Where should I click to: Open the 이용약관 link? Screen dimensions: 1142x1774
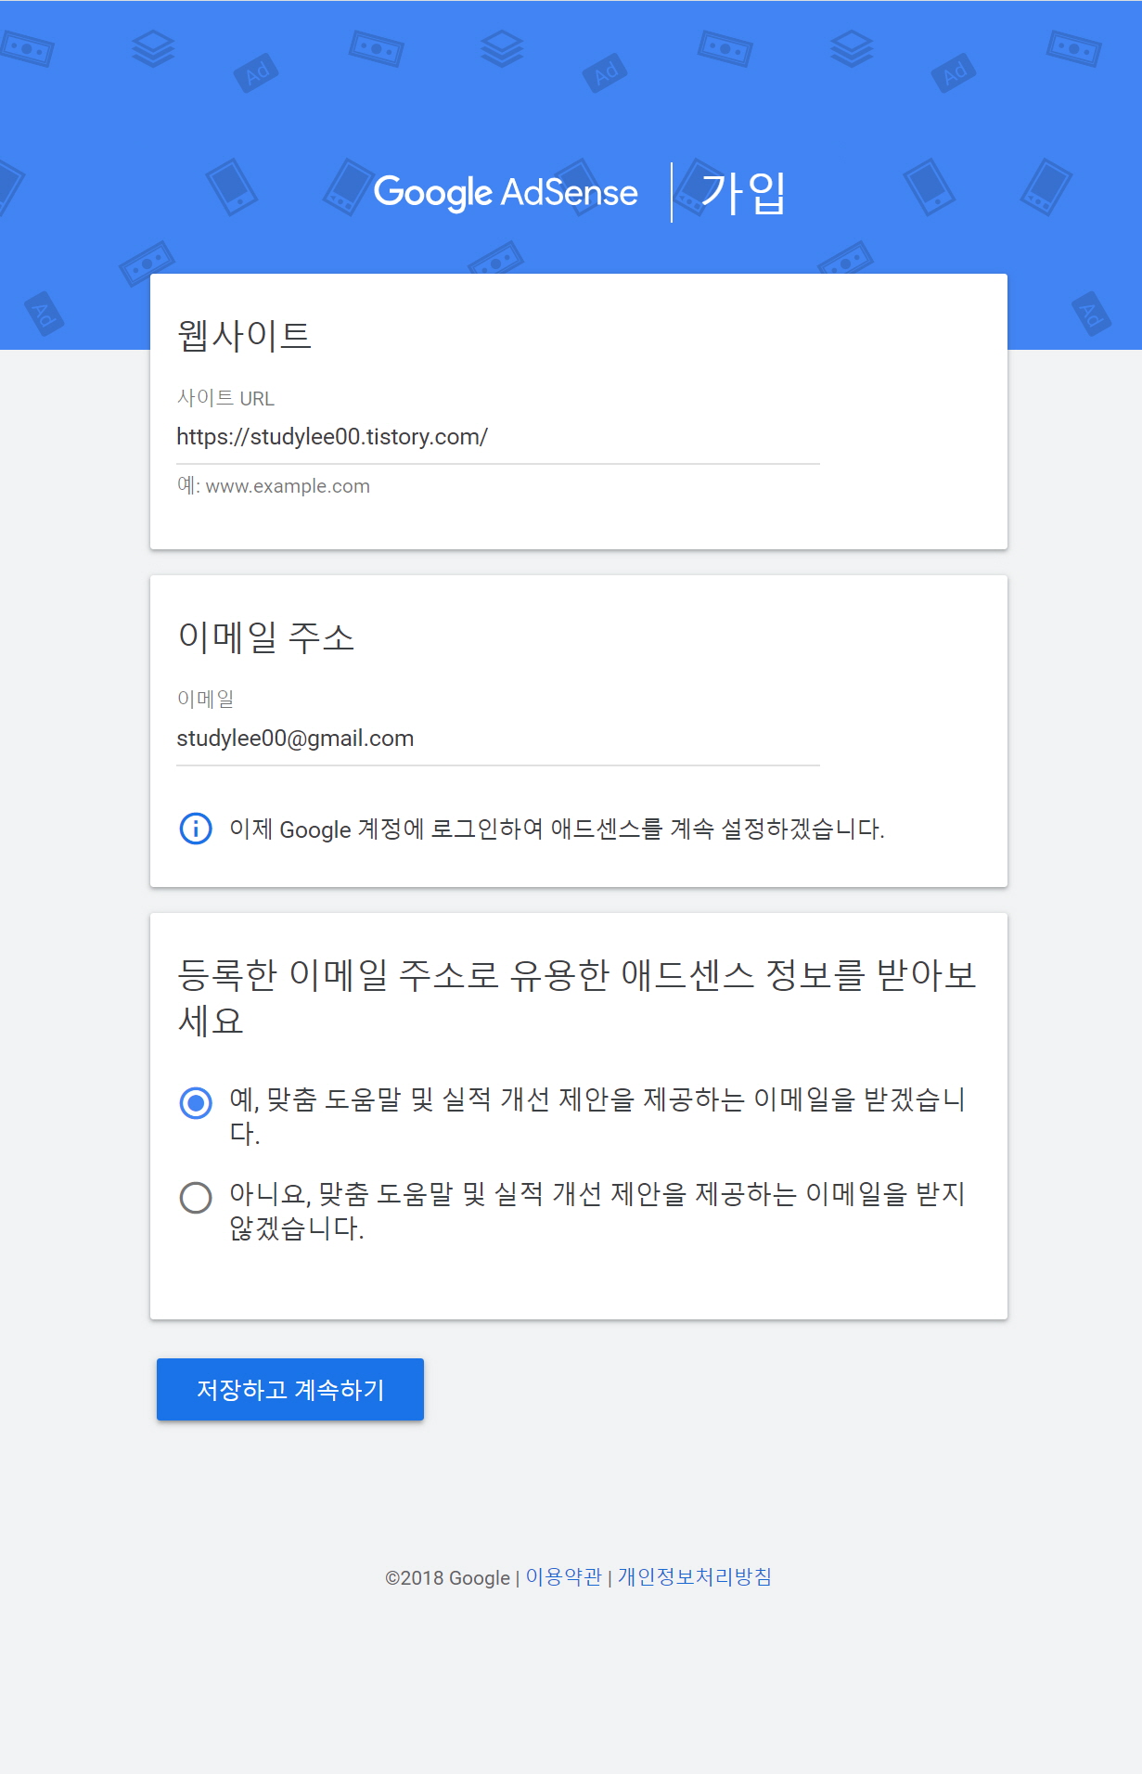tap(564, 1577)
